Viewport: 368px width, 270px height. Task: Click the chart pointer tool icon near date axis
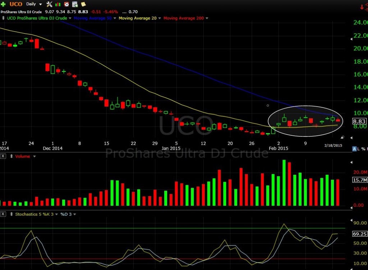point(342,138)
